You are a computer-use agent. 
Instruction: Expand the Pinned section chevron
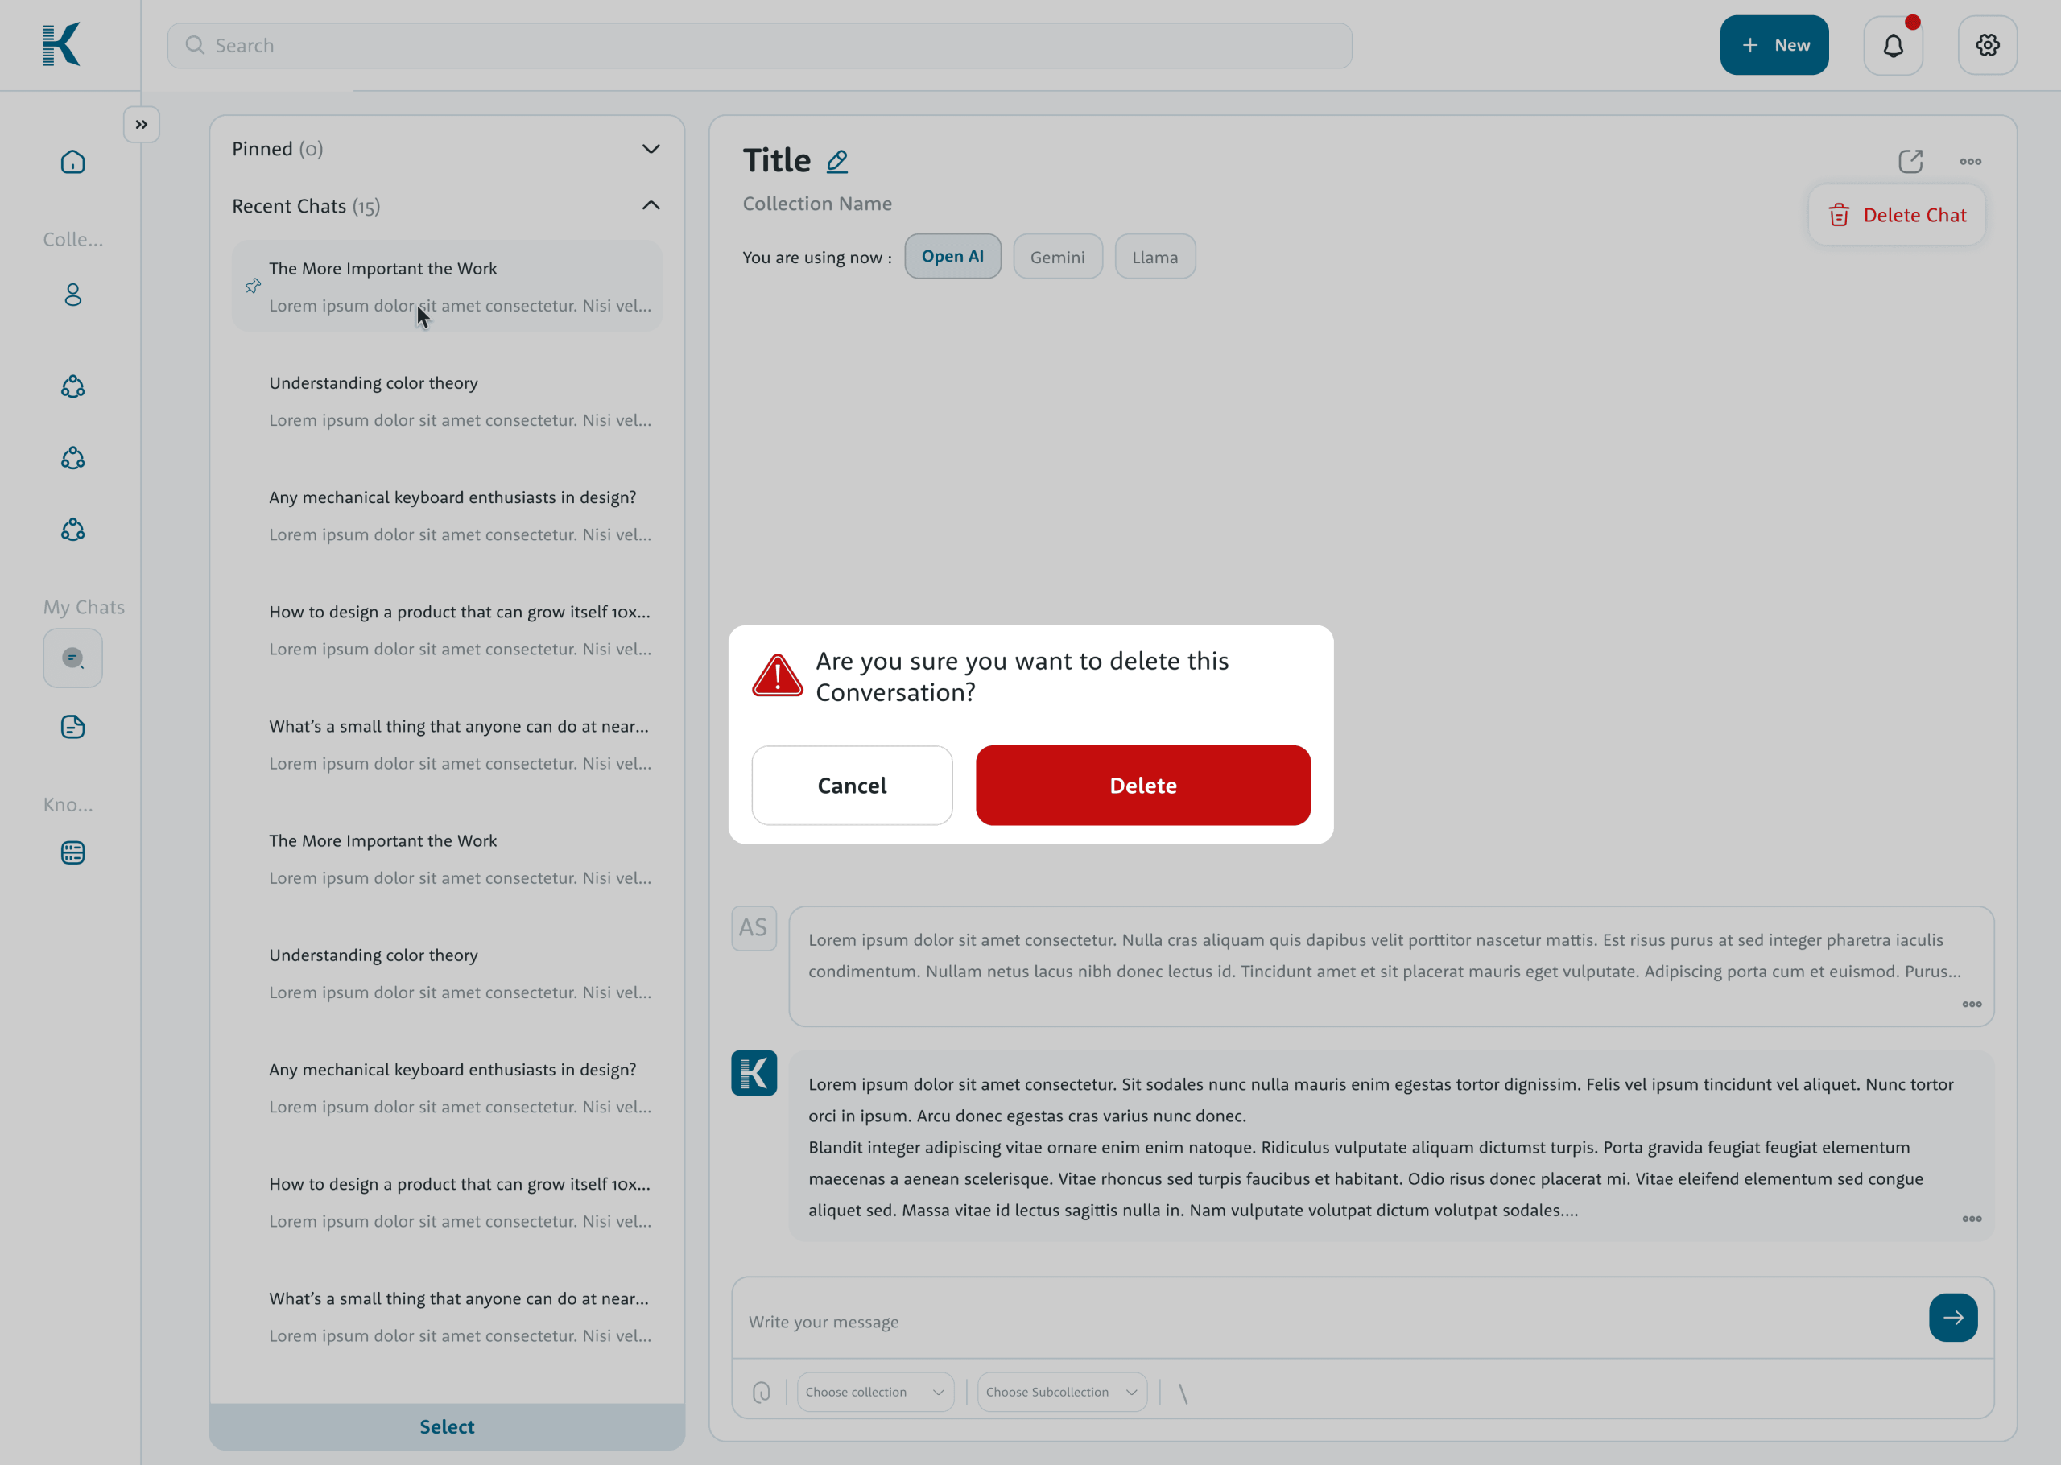[x=651, y=149]
